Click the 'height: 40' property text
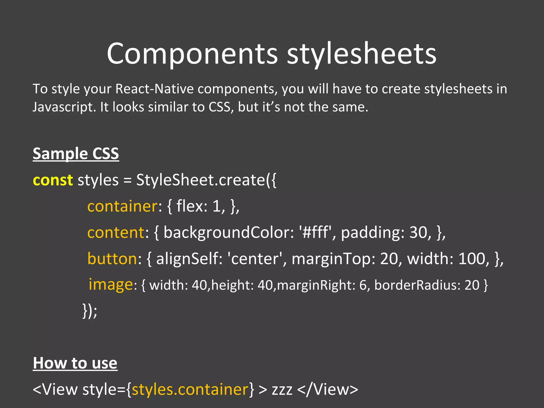This screenshot has height=408, width=544. click(242, 285)
